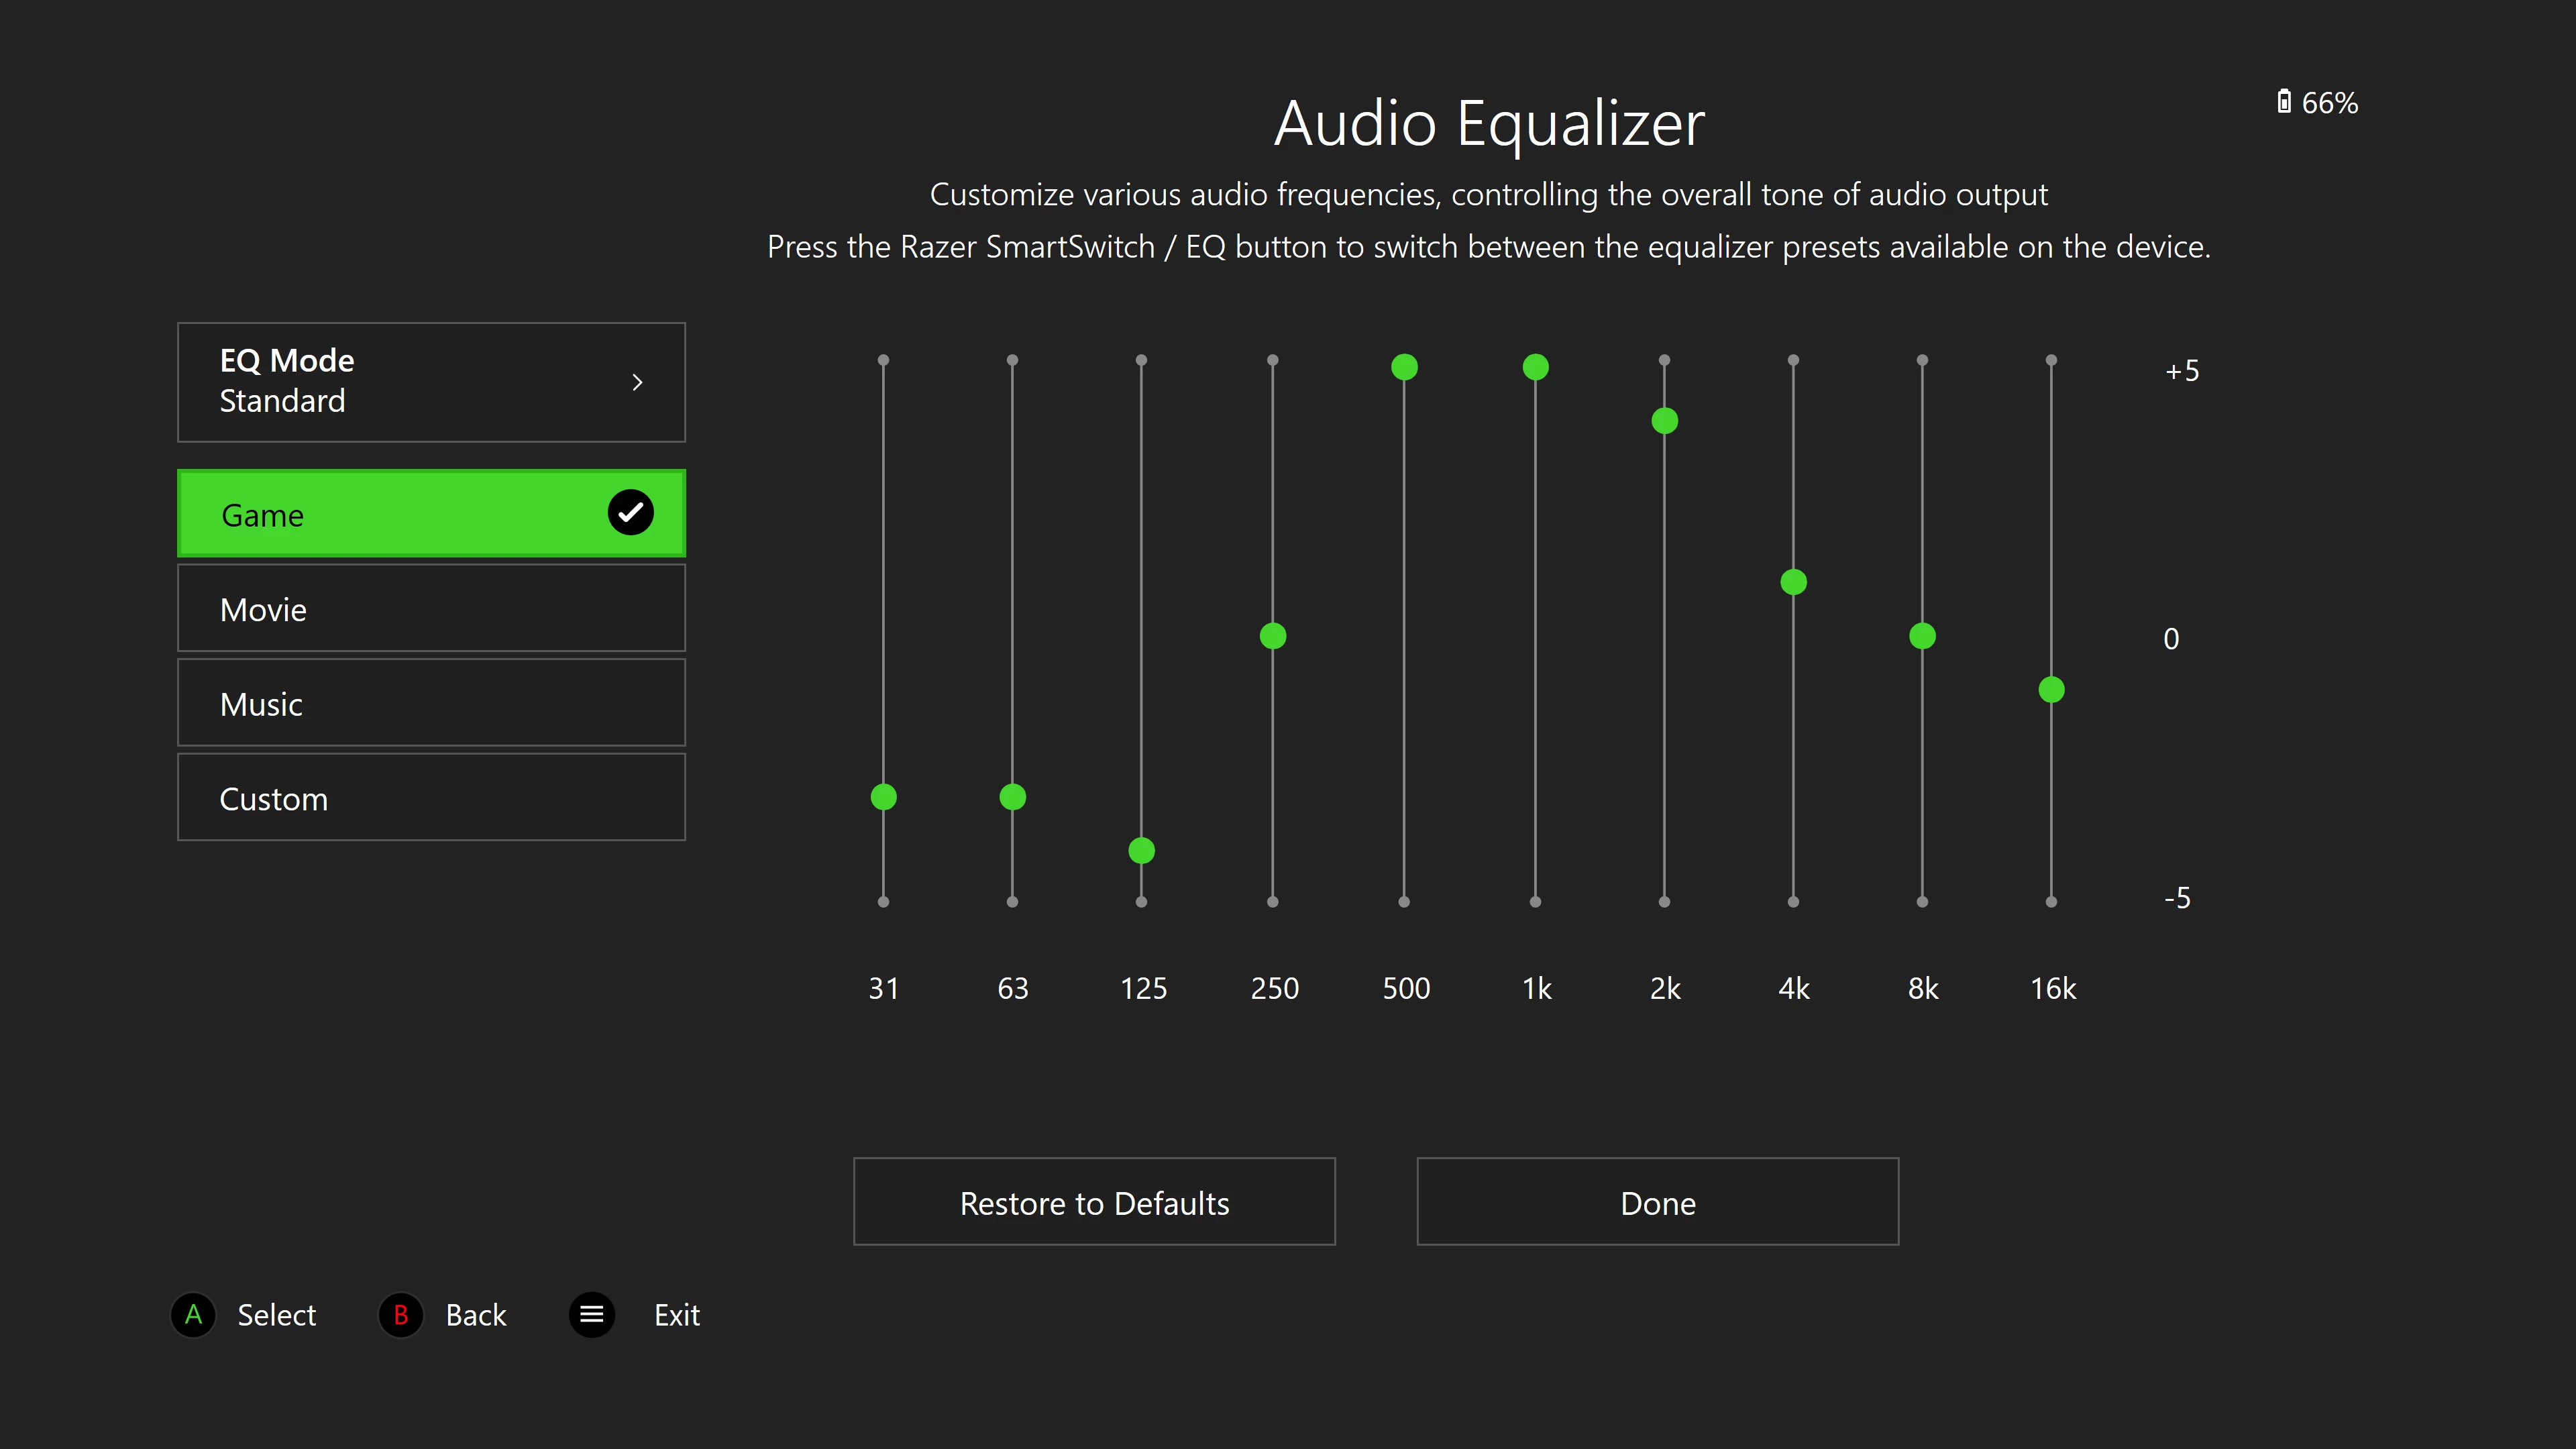Click the 500 frequency label
The width and height of the screenshot is (2576, 1449).
click(x=1406, y=989)
